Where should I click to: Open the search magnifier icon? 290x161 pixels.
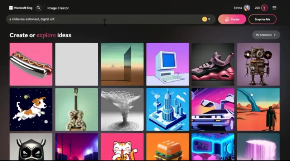39,8
